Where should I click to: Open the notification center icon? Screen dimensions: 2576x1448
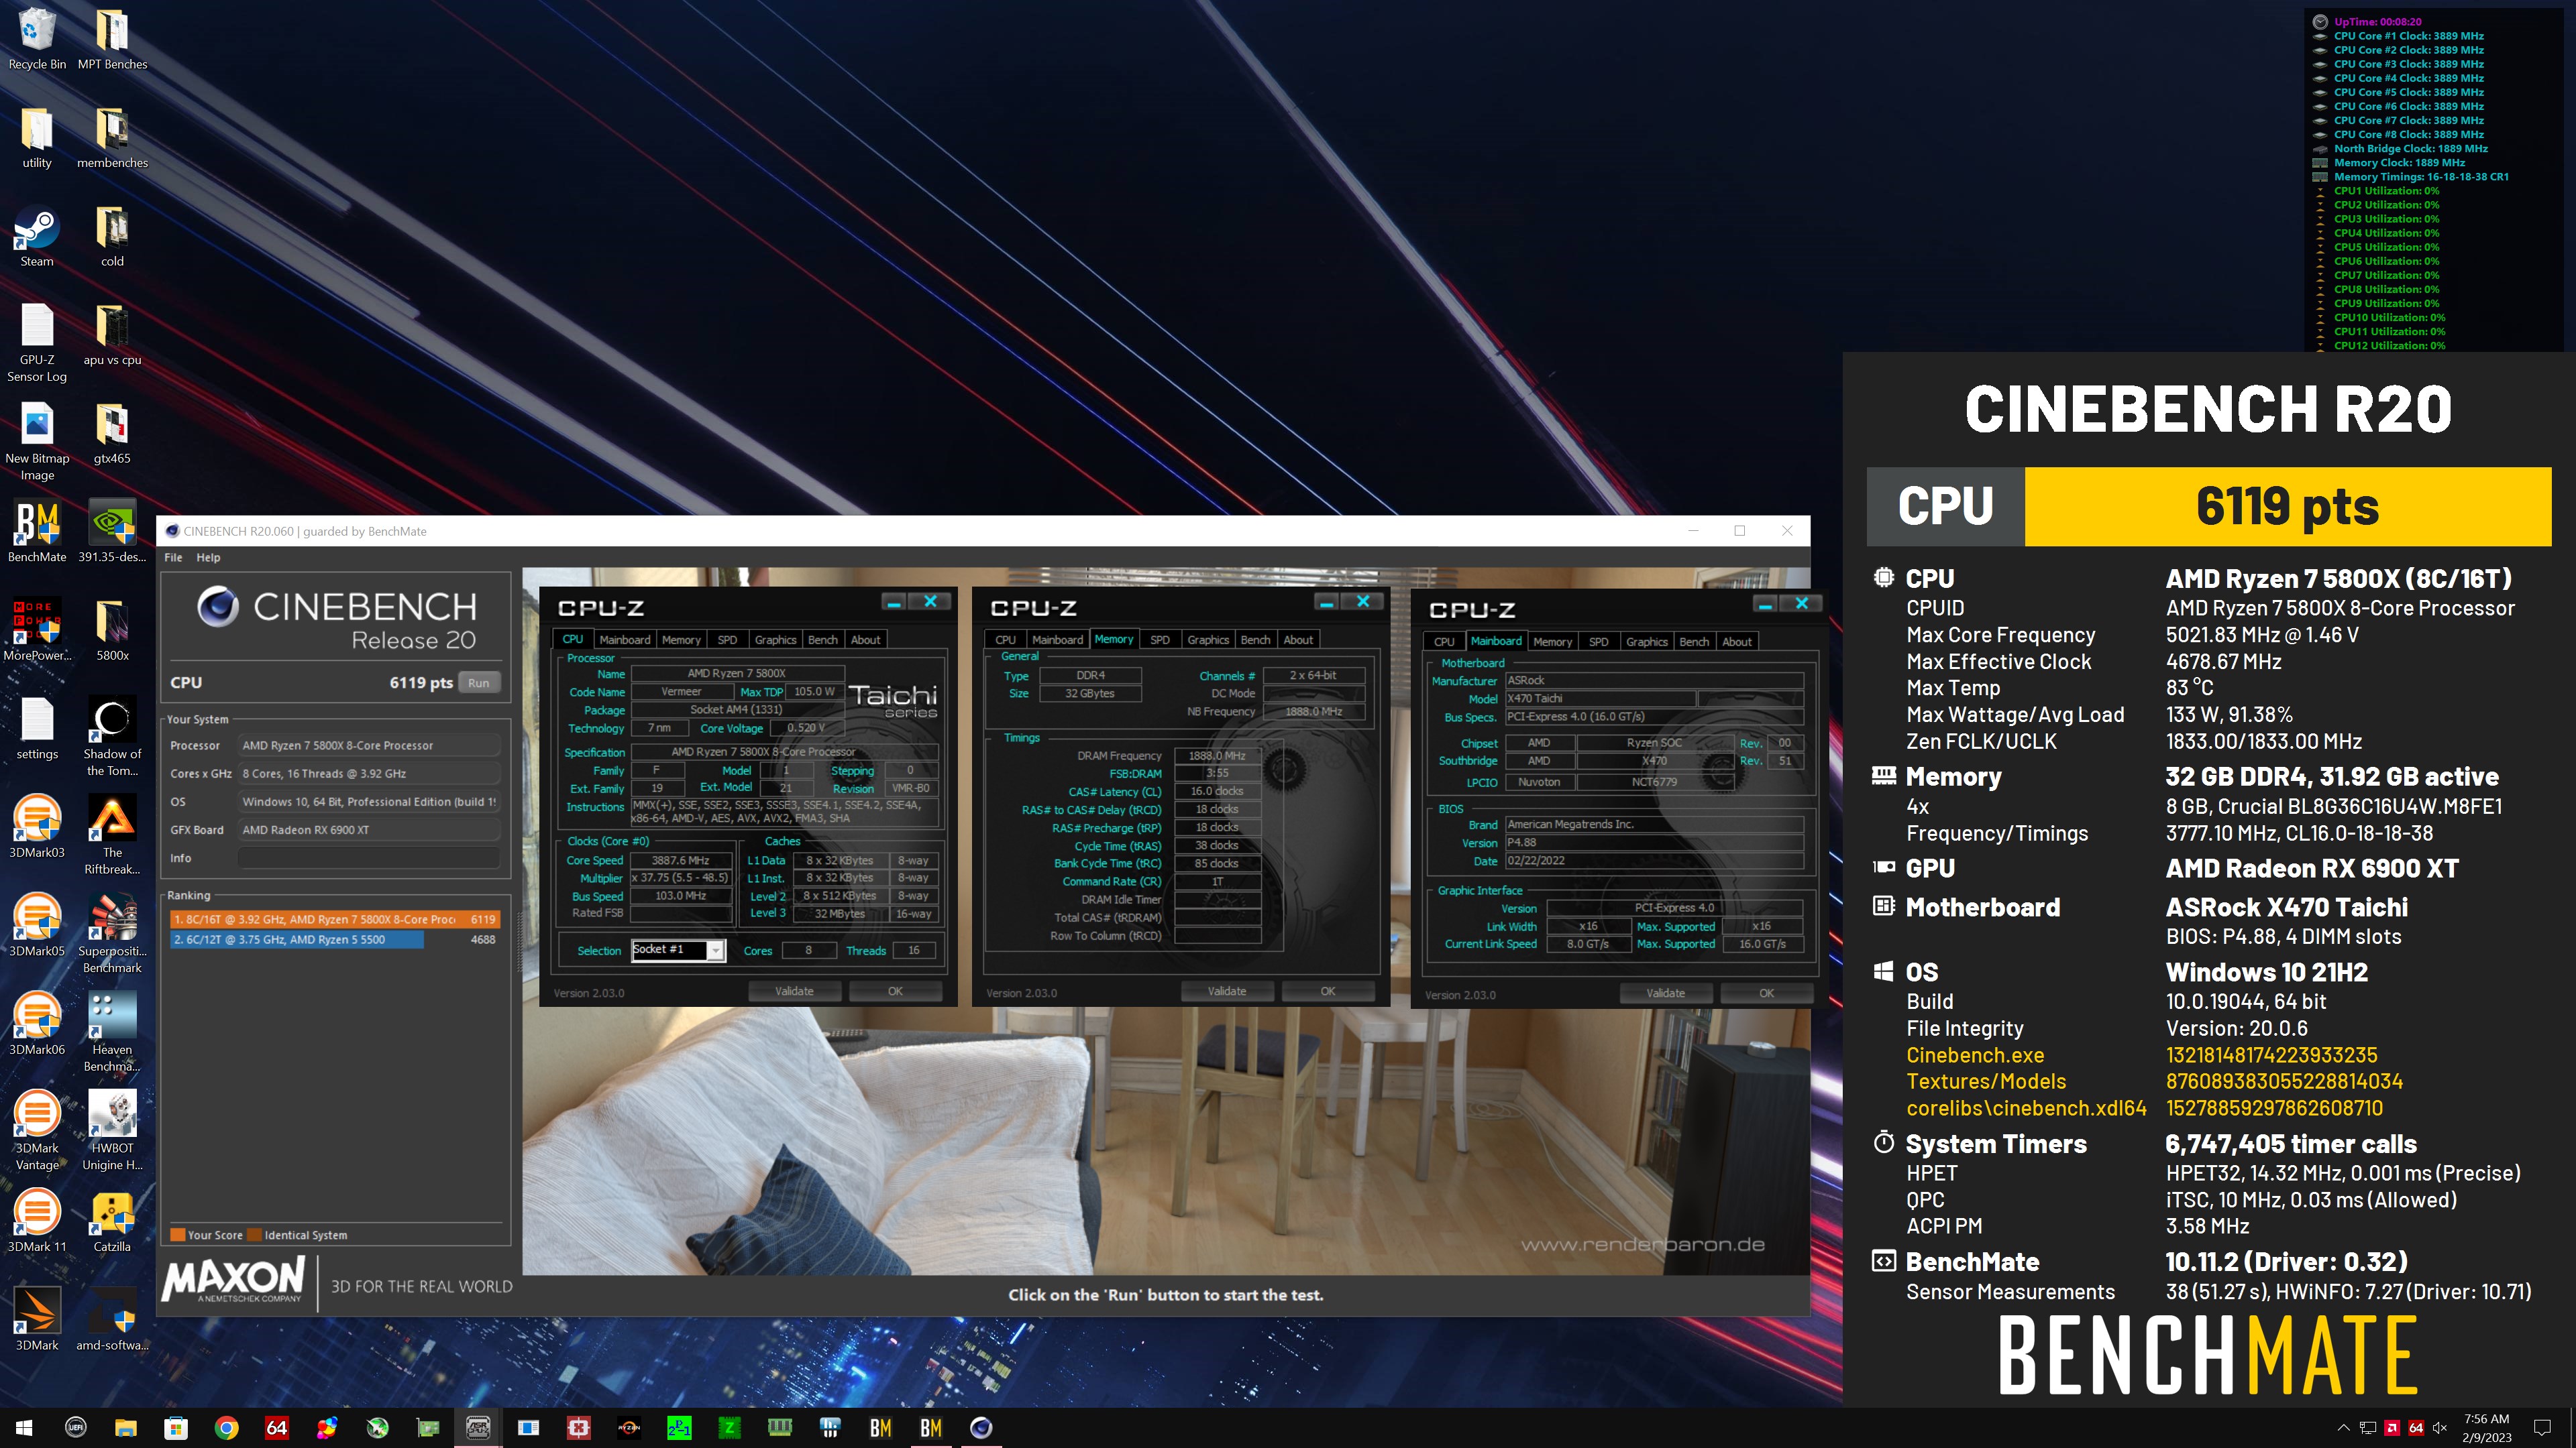coord(2543,1428)
